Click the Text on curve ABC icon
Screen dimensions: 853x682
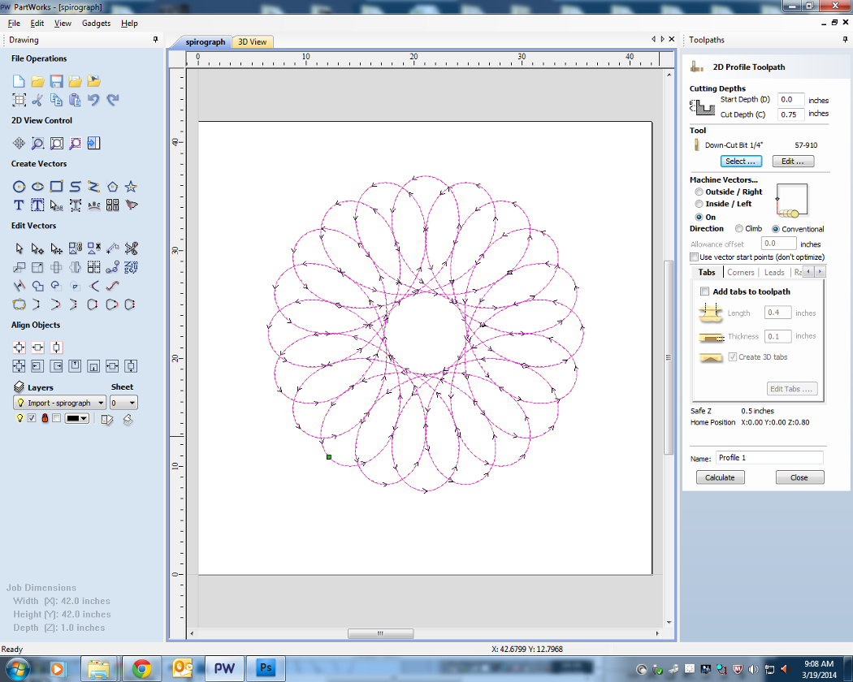pos(93,205)
